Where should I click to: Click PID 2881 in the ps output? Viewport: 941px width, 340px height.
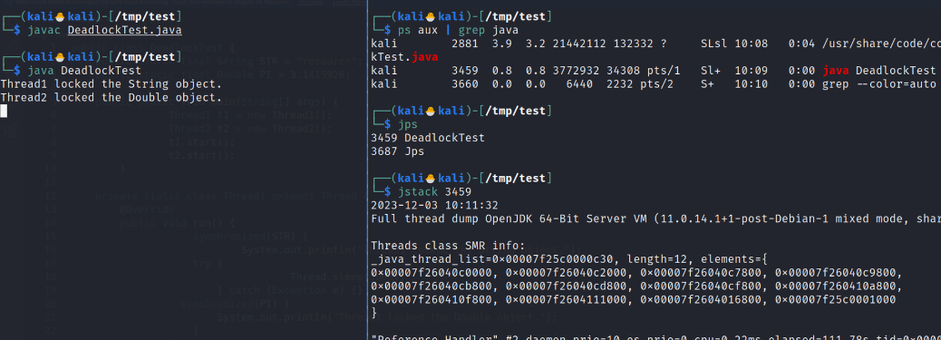[x=464, y=44]
